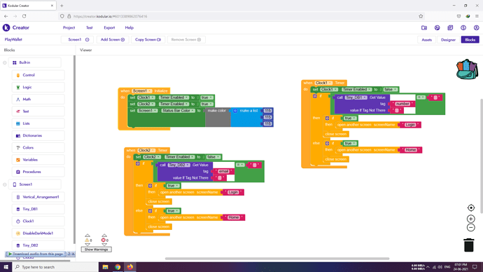Select Clock1 component in the blocks tree

click(x=38, y=221)
